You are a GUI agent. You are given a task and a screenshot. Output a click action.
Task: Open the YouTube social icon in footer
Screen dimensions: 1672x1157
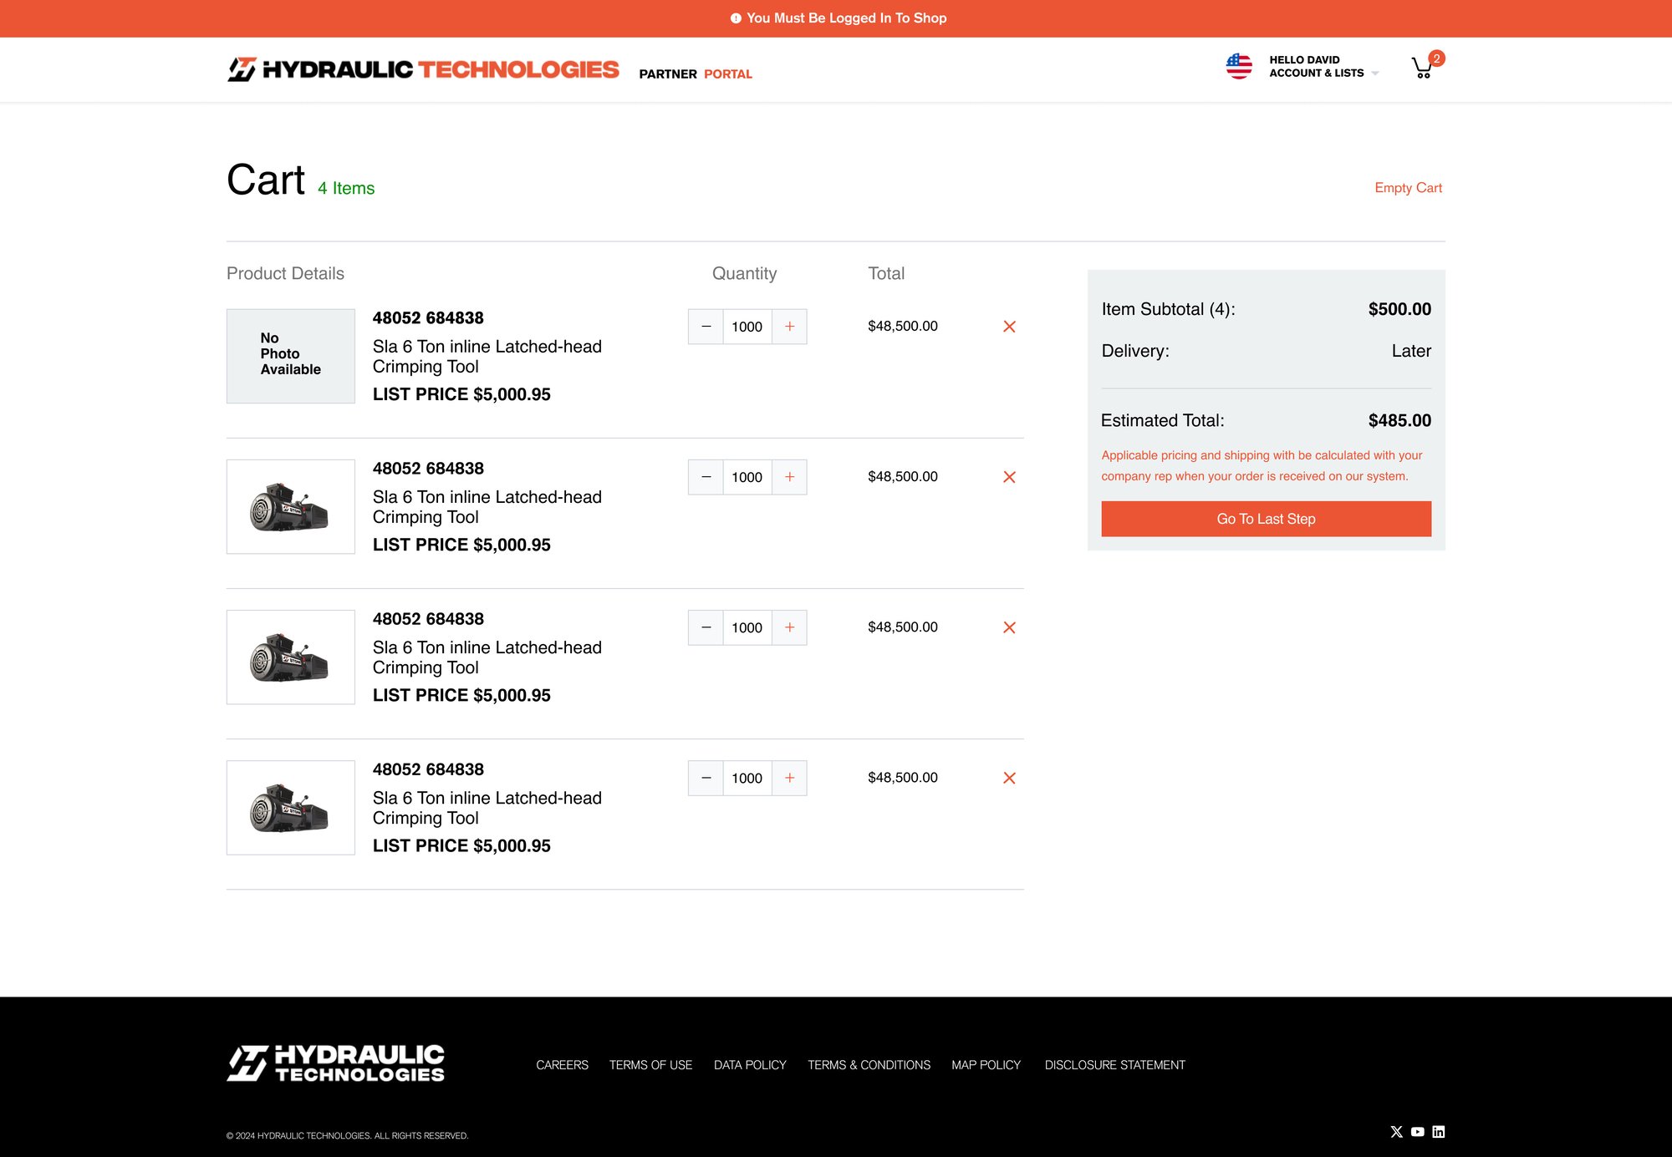click(x=1417, y=1132)
